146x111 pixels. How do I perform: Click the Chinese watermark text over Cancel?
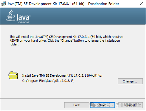[x=128, y=105]
